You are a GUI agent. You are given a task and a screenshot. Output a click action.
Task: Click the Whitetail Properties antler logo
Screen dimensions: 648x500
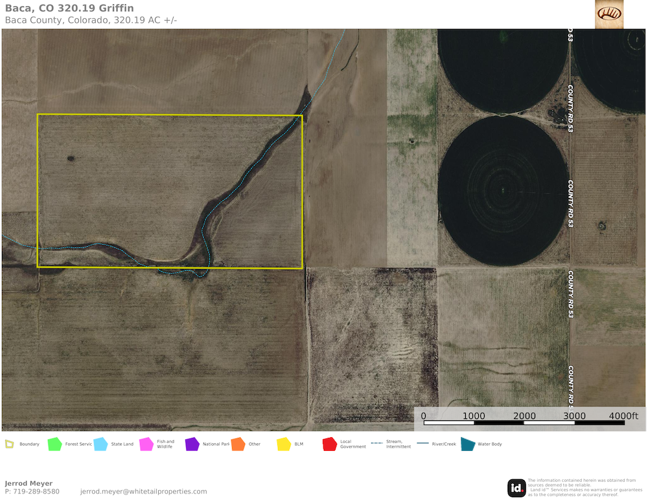609,14
